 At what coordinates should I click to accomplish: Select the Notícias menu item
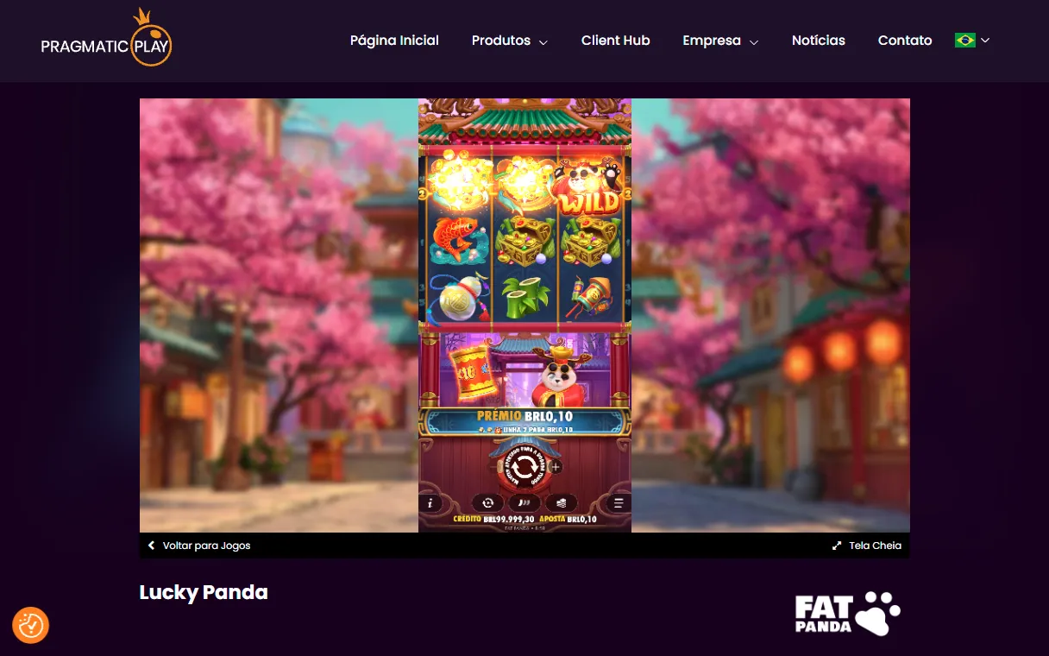click(818, 40)
